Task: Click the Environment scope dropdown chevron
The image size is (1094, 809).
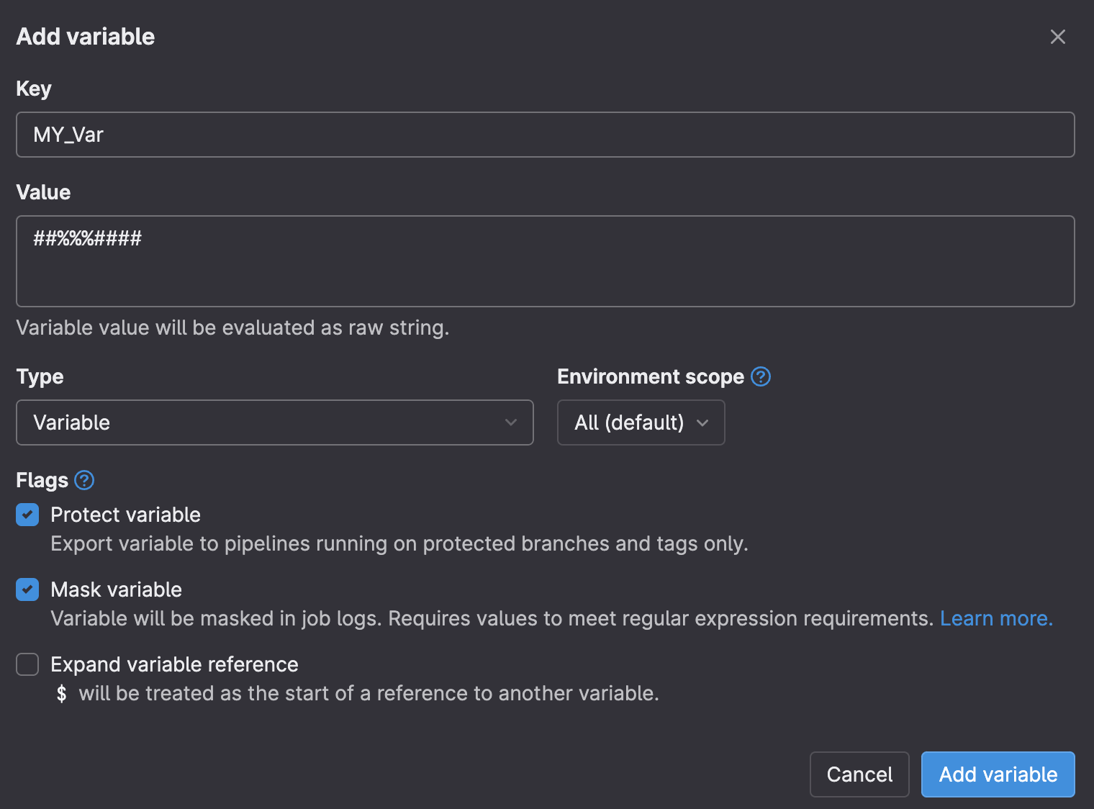Action: tap(702, 423)
